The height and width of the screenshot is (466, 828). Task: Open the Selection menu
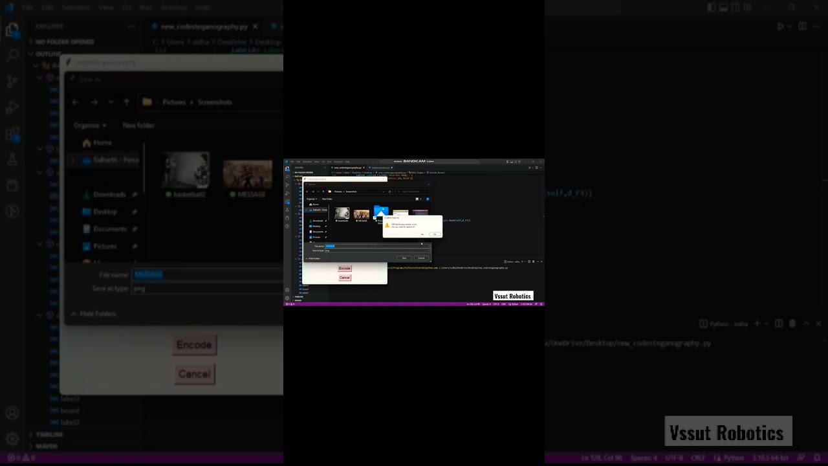tap(307, 162)
